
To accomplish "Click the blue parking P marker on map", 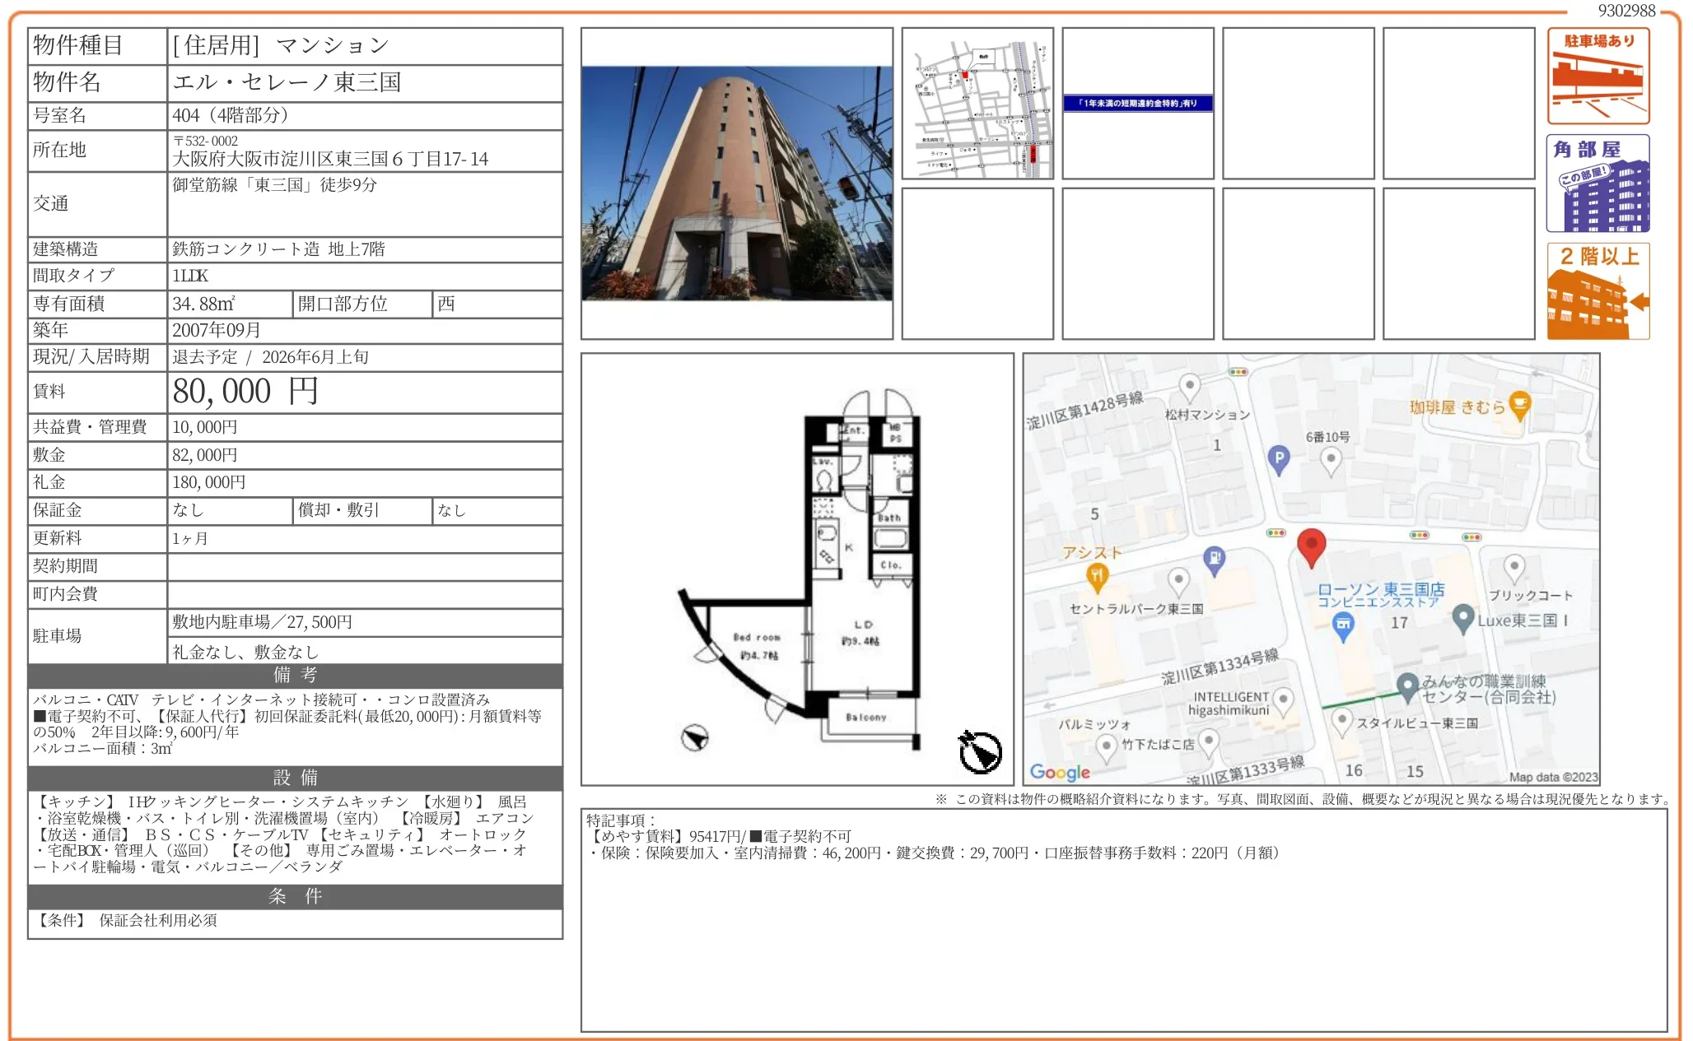I will tap(1278, 459).
